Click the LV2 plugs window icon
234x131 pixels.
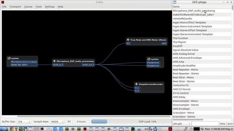175,2
